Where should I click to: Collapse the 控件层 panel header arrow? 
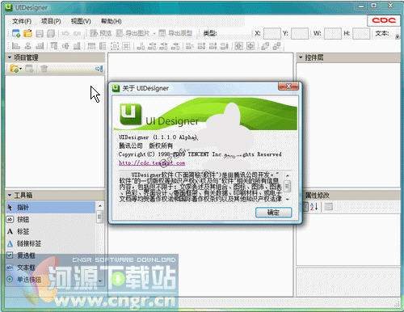[301, 57]
